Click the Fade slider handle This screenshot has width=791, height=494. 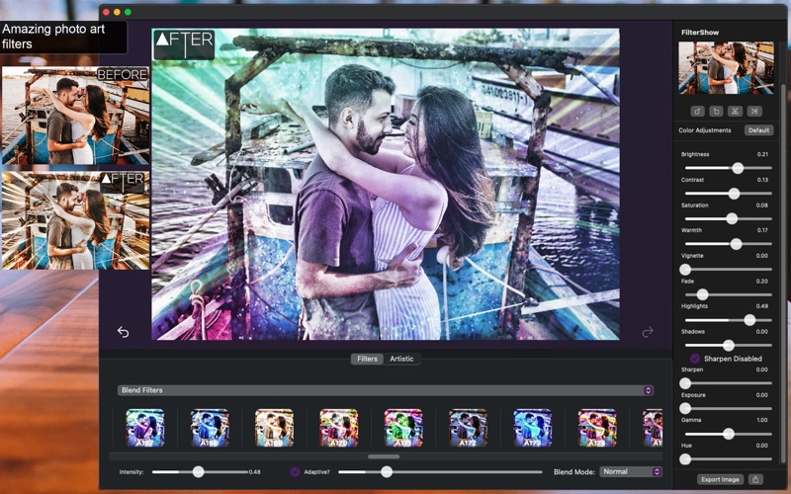(x=702, y=294)
